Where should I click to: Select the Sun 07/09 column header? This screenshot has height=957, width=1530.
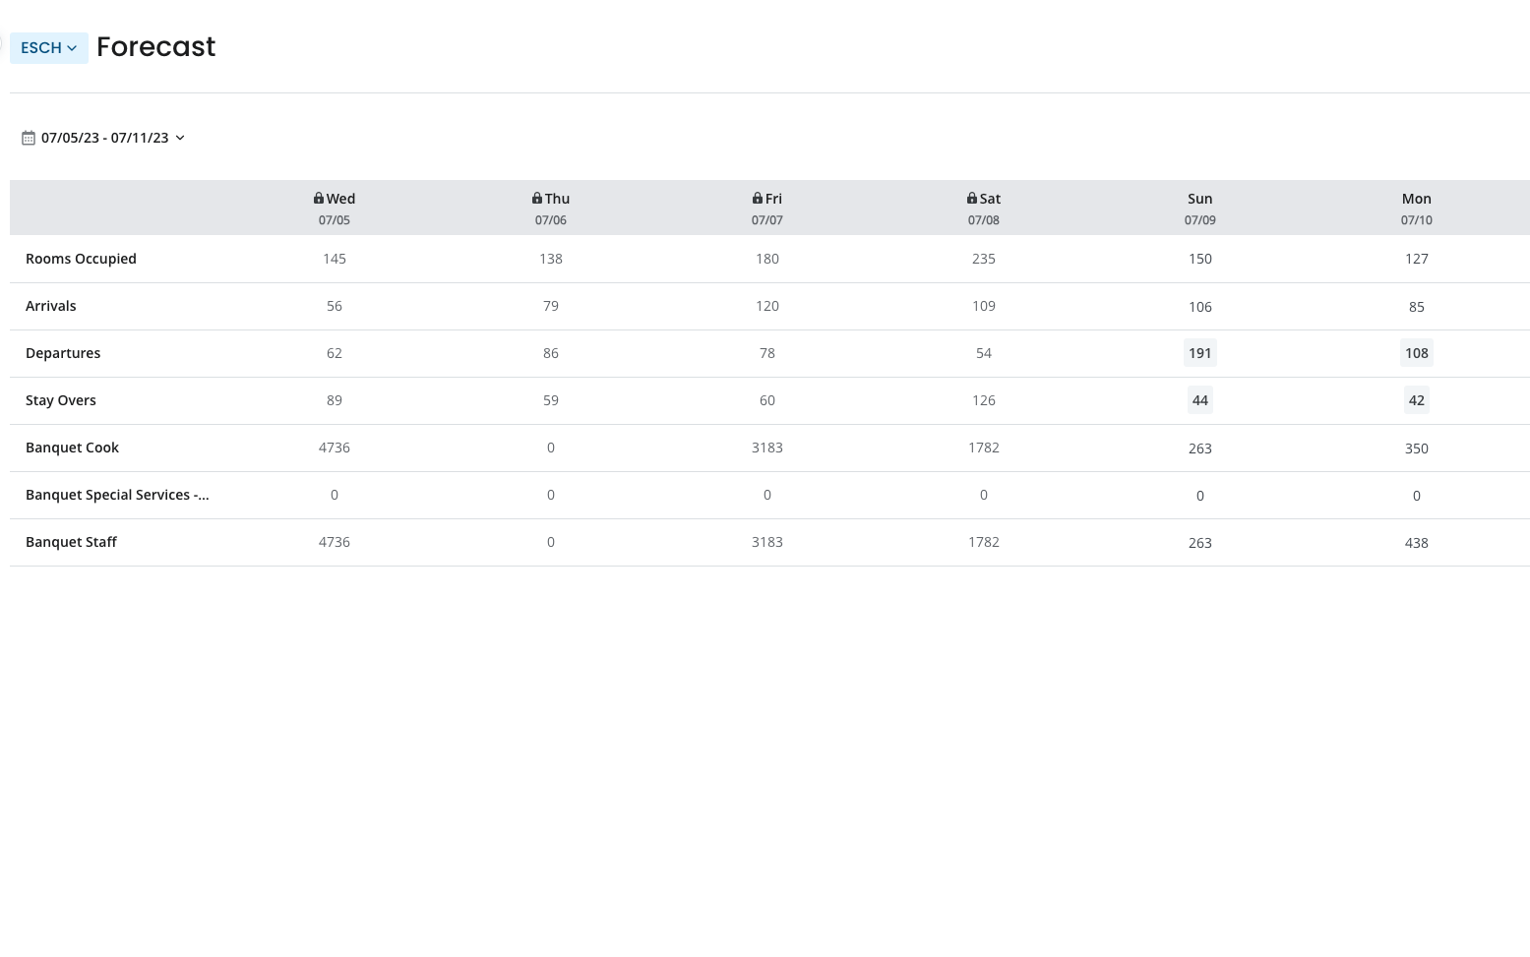[1199, 208]
